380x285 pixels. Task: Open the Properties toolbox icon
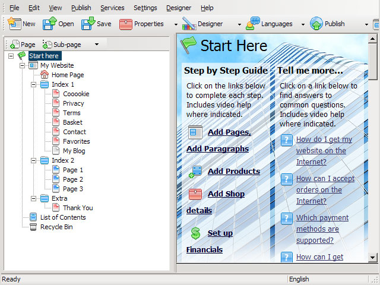tap(126, 24)
